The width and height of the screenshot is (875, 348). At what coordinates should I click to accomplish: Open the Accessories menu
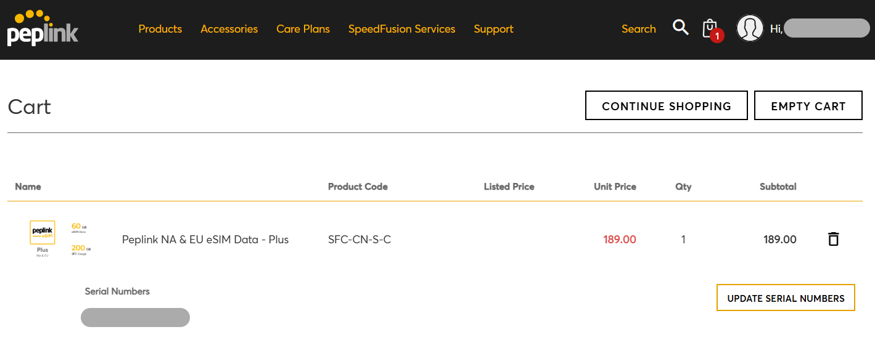point(229,29)
